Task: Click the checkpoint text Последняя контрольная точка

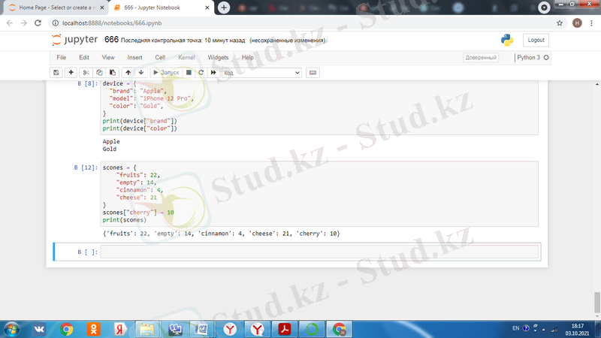Action: coord(183,41)
